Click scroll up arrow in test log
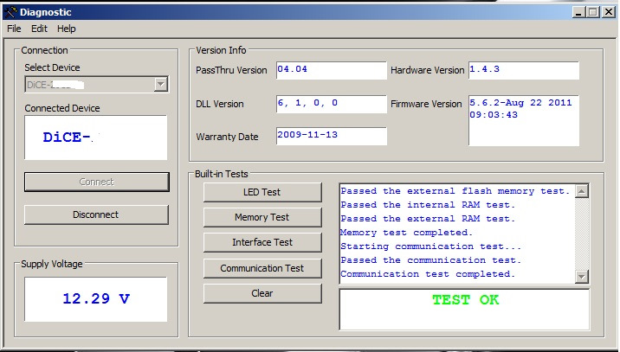This screenshot has width=620, height=352. click(581, 192)
